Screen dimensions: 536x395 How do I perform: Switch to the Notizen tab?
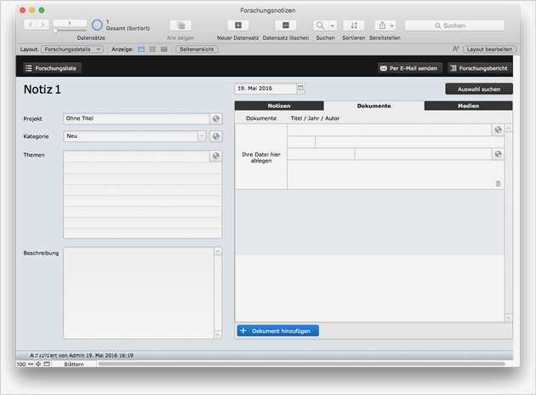click(279, 106)
